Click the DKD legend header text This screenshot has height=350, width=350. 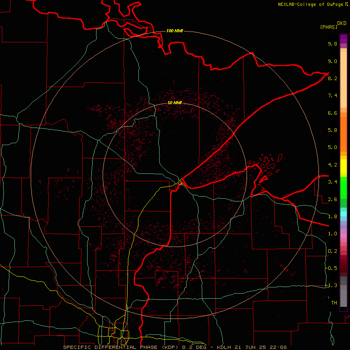[x=342, y=23]
